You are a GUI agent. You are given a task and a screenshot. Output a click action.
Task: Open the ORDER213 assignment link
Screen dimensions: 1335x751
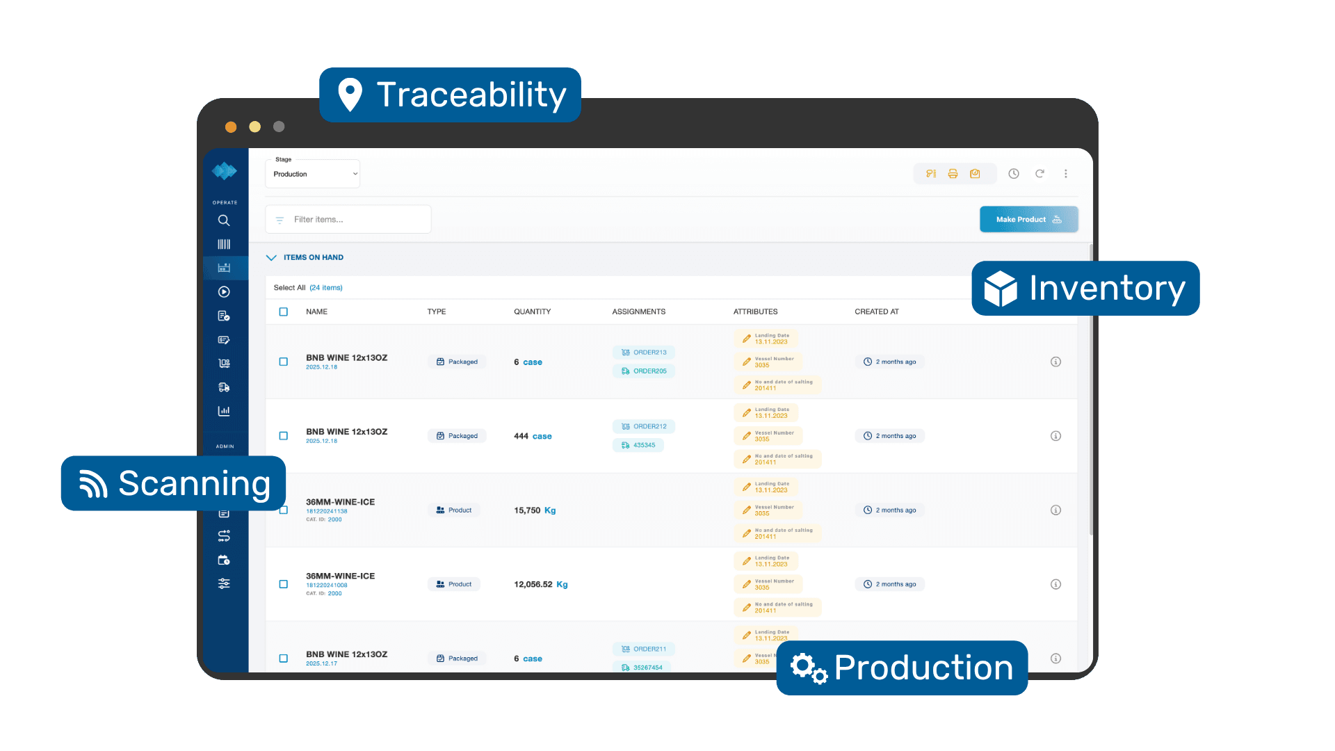[644, 352]
